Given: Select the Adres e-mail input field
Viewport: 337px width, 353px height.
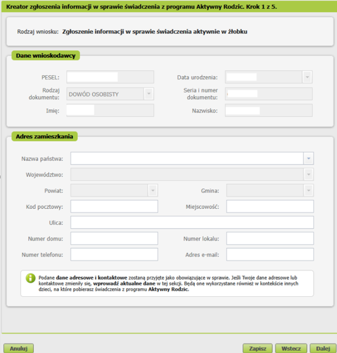Looking at the screenshot, I should [270, 254].
